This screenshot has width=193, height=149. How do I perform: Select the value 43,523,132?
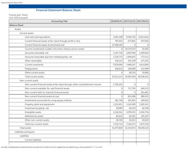(x=117, y=77)
